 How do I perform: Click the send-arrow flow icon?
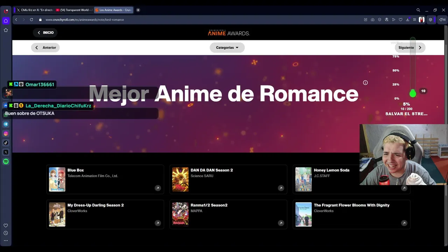coord(394,20)
